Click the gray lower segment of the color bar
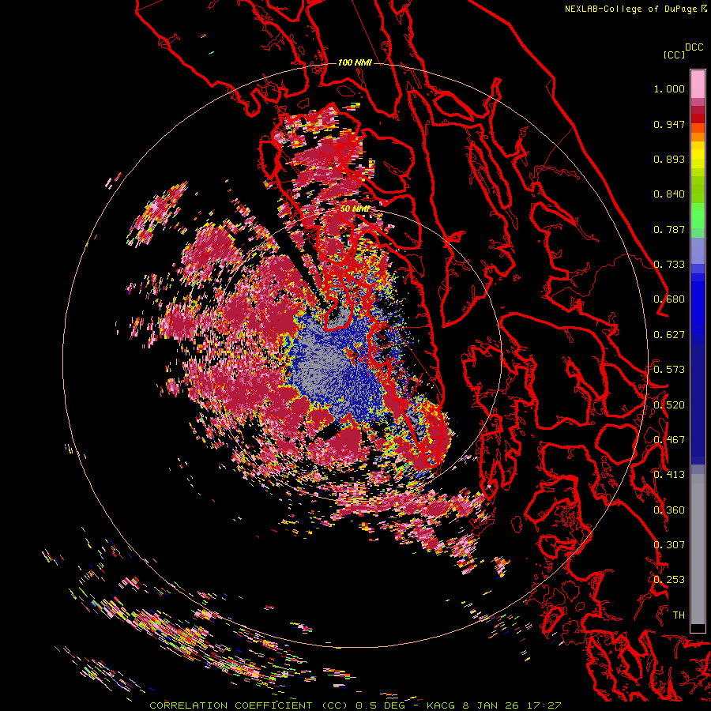 (698, 549)
